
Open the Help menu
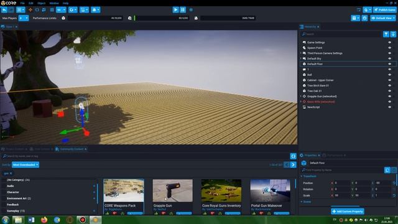tap(65, 3)
